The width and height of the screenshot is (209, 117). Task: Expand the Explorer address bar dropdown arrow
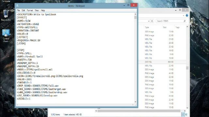149,21
